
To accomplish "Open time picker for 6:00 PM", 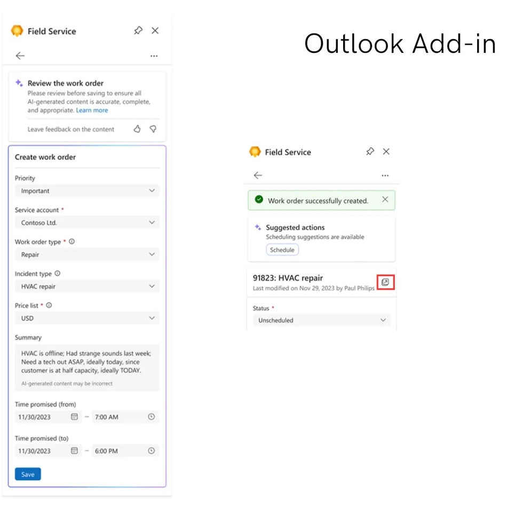I will (x=152, y=451).
